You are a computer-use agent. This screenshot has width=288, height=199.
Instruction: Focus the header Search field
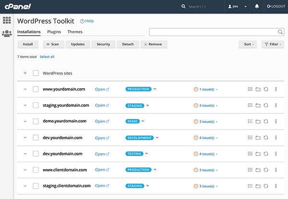[x=197, y=7]
